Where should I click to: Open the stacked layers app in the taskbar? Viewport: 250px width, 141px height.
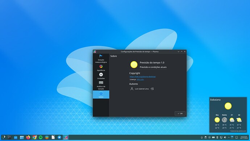coord(47,137)
